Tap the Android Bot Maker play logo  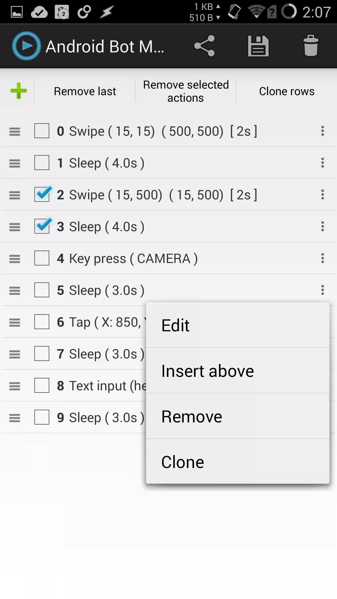click(27, 46)
